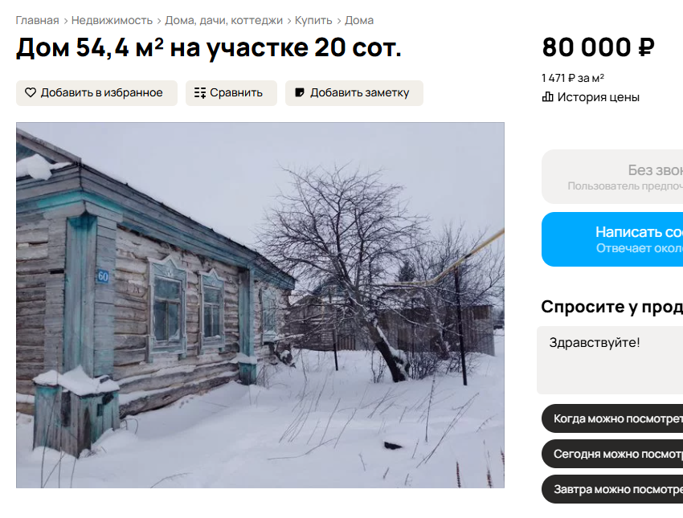Add listing via Добавить в избранное button
Screen dimensions: 683x518
(96, 92)
